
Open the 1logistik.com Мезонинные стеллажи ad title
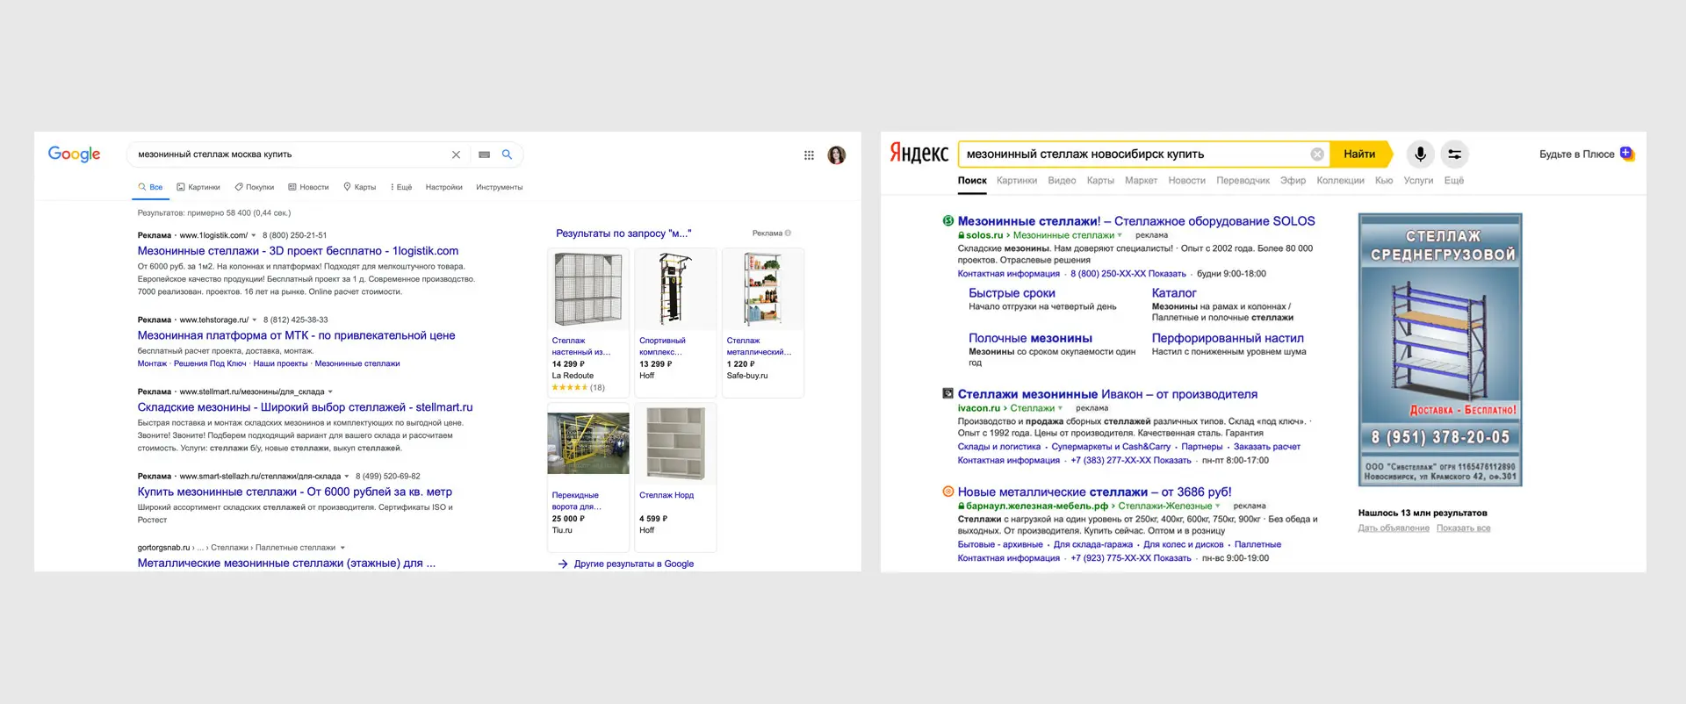[x=298, y=251]
